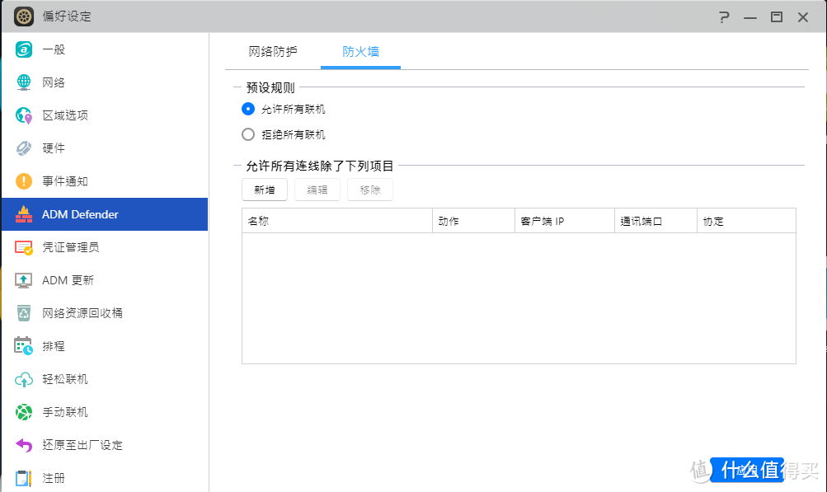
Task: Open the 轻松联机 cloud icon
Action: [24, 379]
